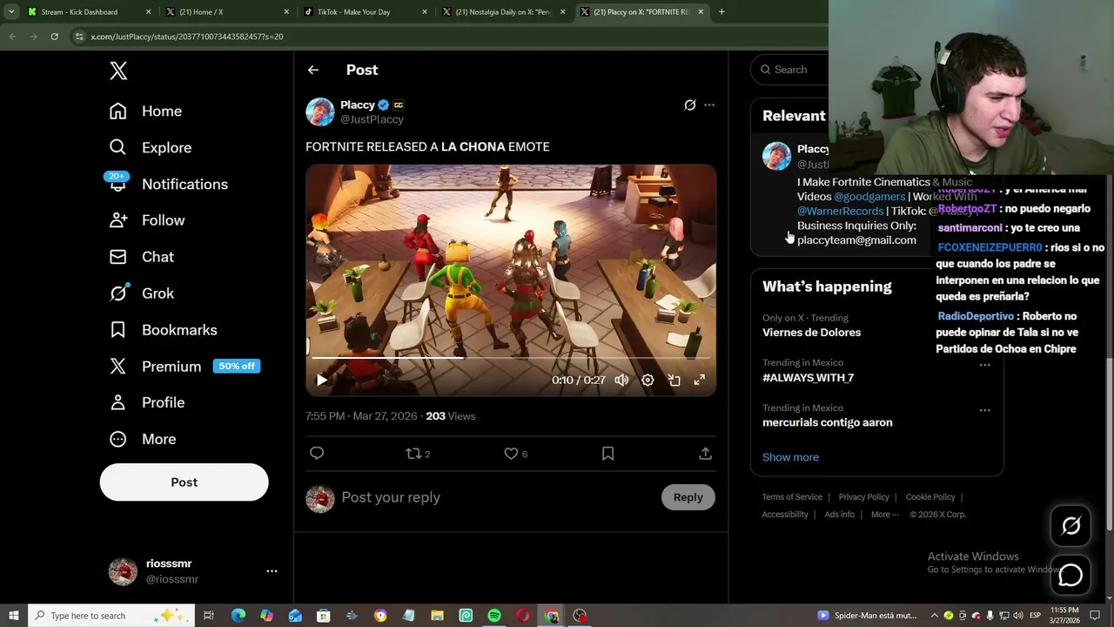Open Premium in the sidebar
Screen dimensions: 1114x627
184,367
